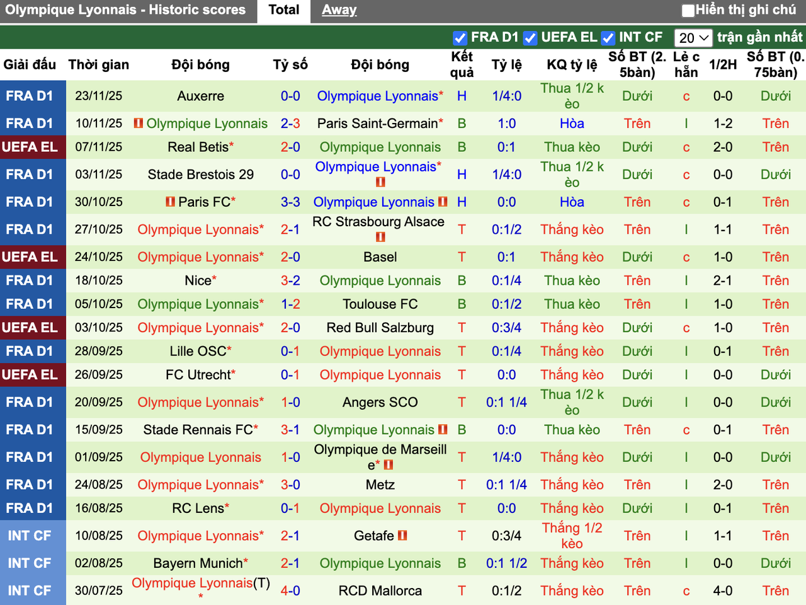The image size is (806, 605).
Task: Click red card icon beside Paris FC
Action: click(170, 202)
